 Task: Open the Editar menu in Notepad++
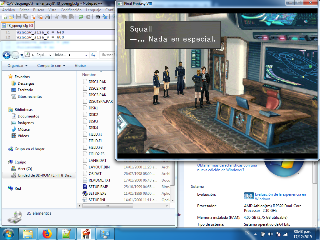tap(24, 10)
